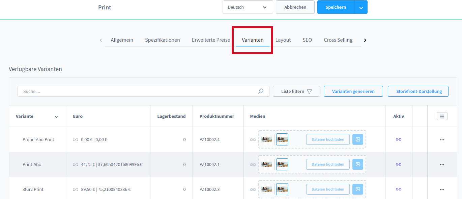The height and width of the screenshot is (199, 462).
Task: Click the media library icon in Print-Abo row
Action: [x=357, y=164]
